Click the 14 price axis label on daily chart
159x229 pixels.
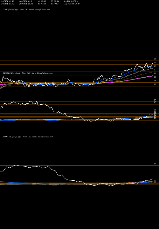(x=155, y=80)
